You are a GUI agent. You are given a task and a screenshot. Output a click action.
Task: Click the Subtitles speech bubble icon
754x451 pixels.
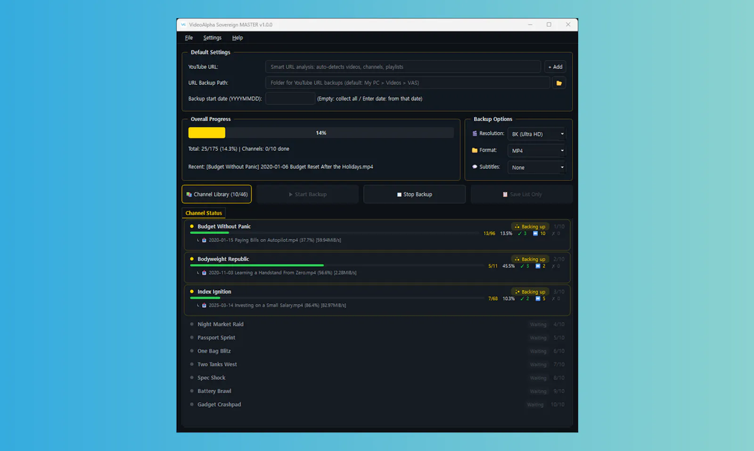tap(475, 167)
